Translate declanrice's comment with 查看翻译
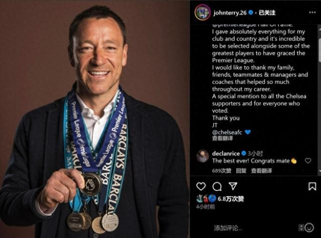Image resolution: width=321 pixels, height=238 pixels. 261,171
